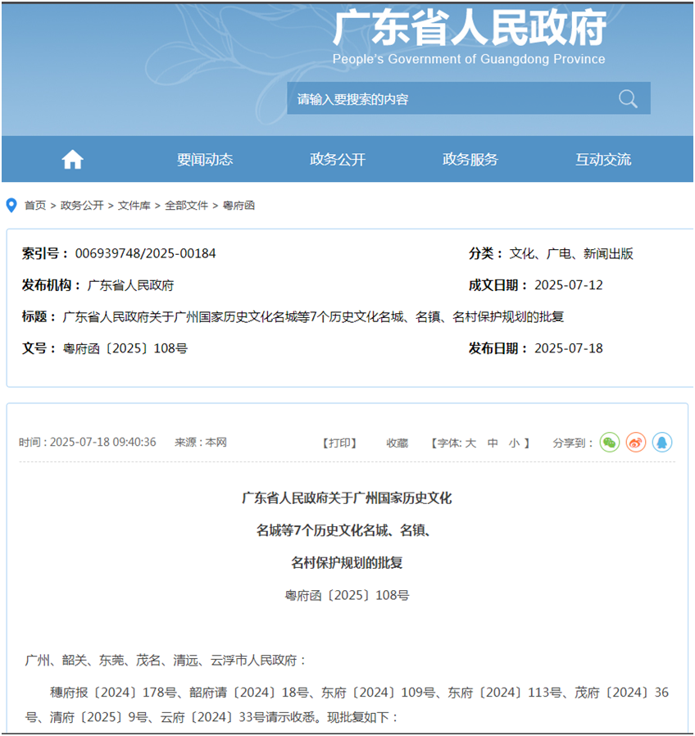Open the 政务公开 navigation menu

point(338,160)
